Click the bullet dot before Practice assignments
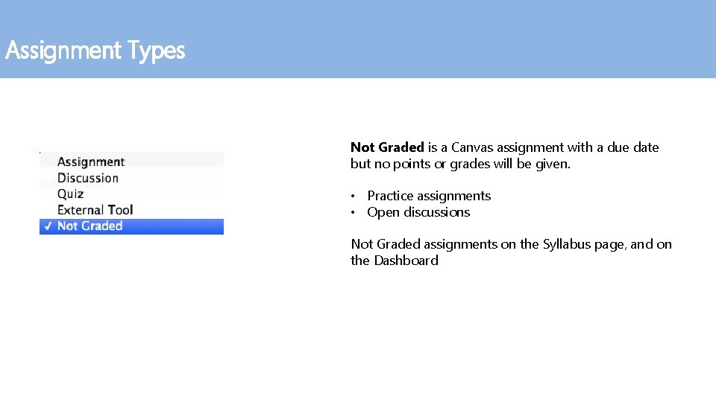Screen dimensions: 716x402 click(355, 197)
